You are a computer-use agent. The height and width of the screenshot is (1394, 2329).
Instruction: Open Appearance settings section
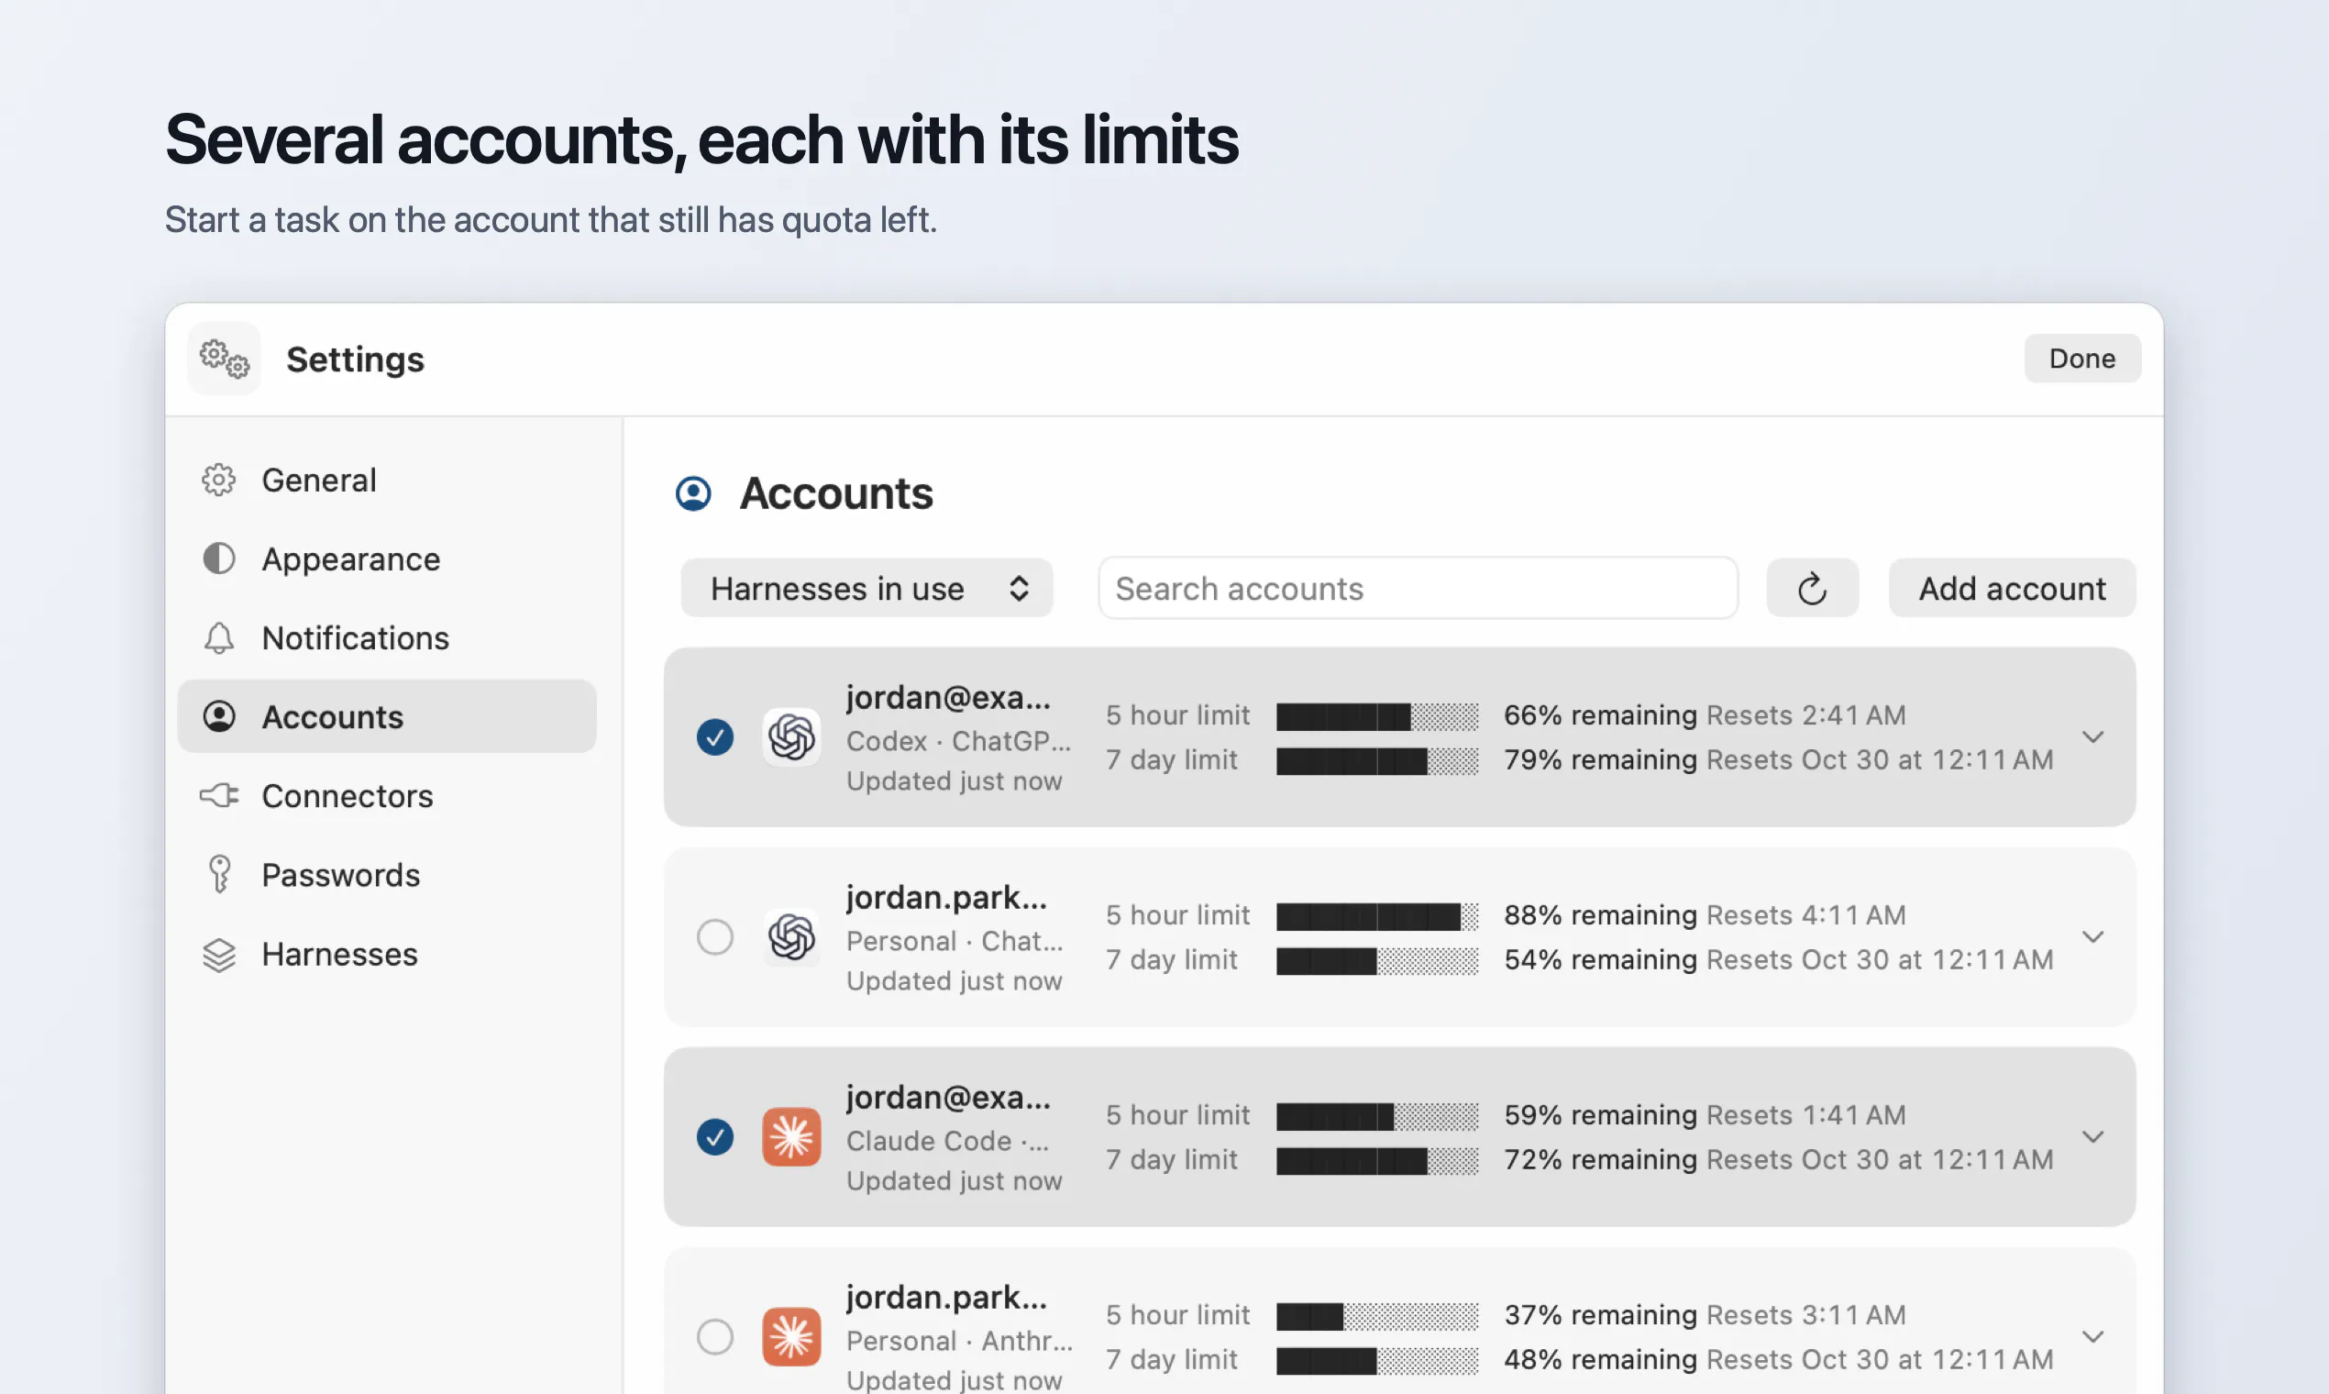point(387,559)
